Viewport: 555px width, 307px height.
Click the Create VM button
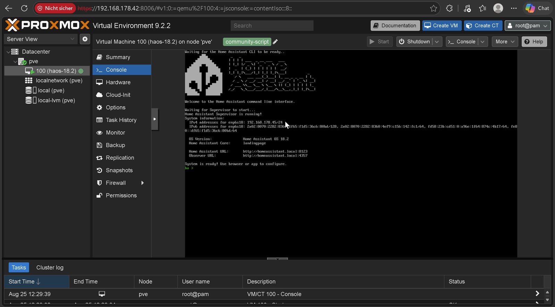pyautogui.click(x=442, y=26)
